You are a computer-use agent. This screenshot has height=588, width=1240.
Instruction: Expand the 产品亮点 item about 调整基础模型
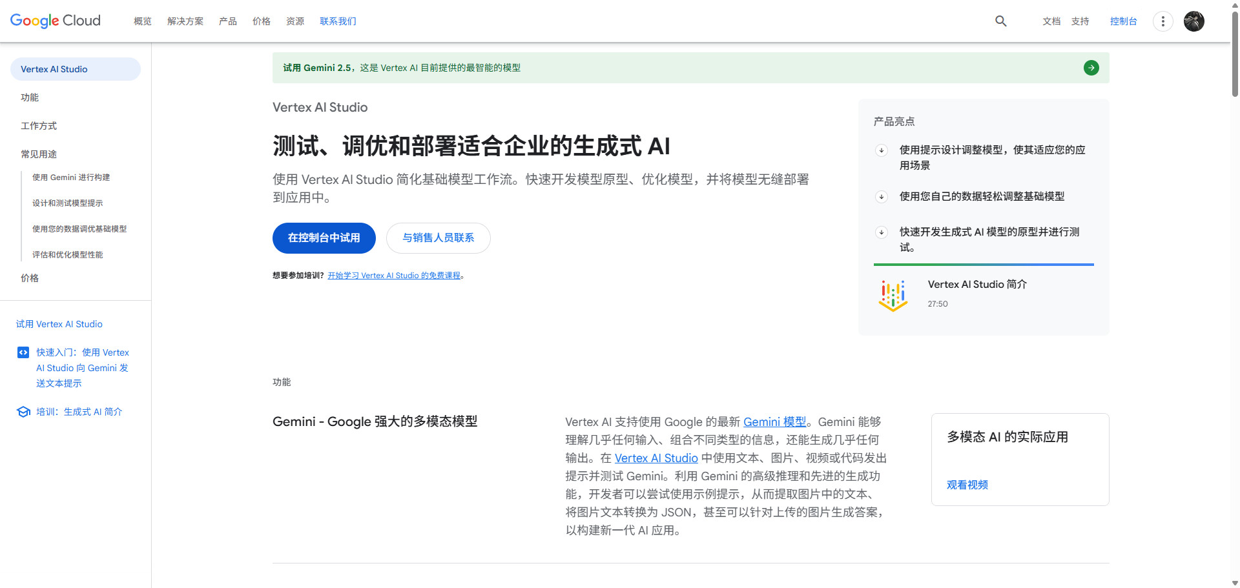(881, 197)
